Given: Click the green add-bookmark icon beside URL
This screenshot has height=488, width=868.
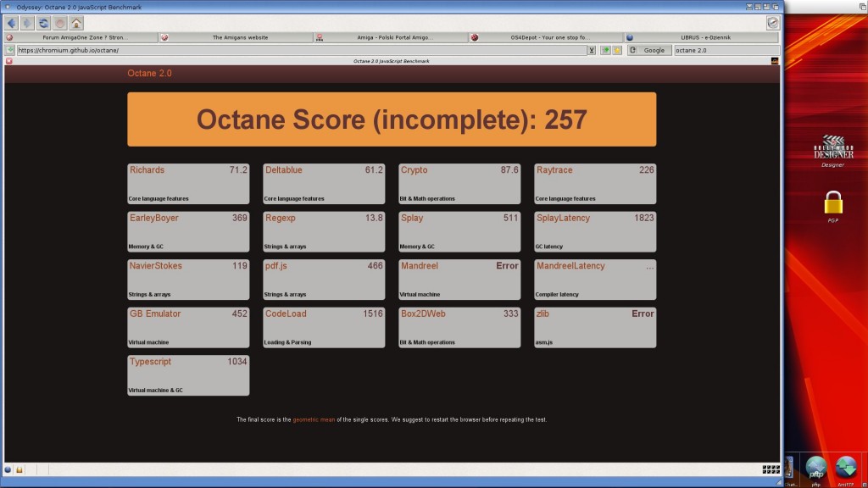Looking at the screenshot, I should (x=605, y=50).
